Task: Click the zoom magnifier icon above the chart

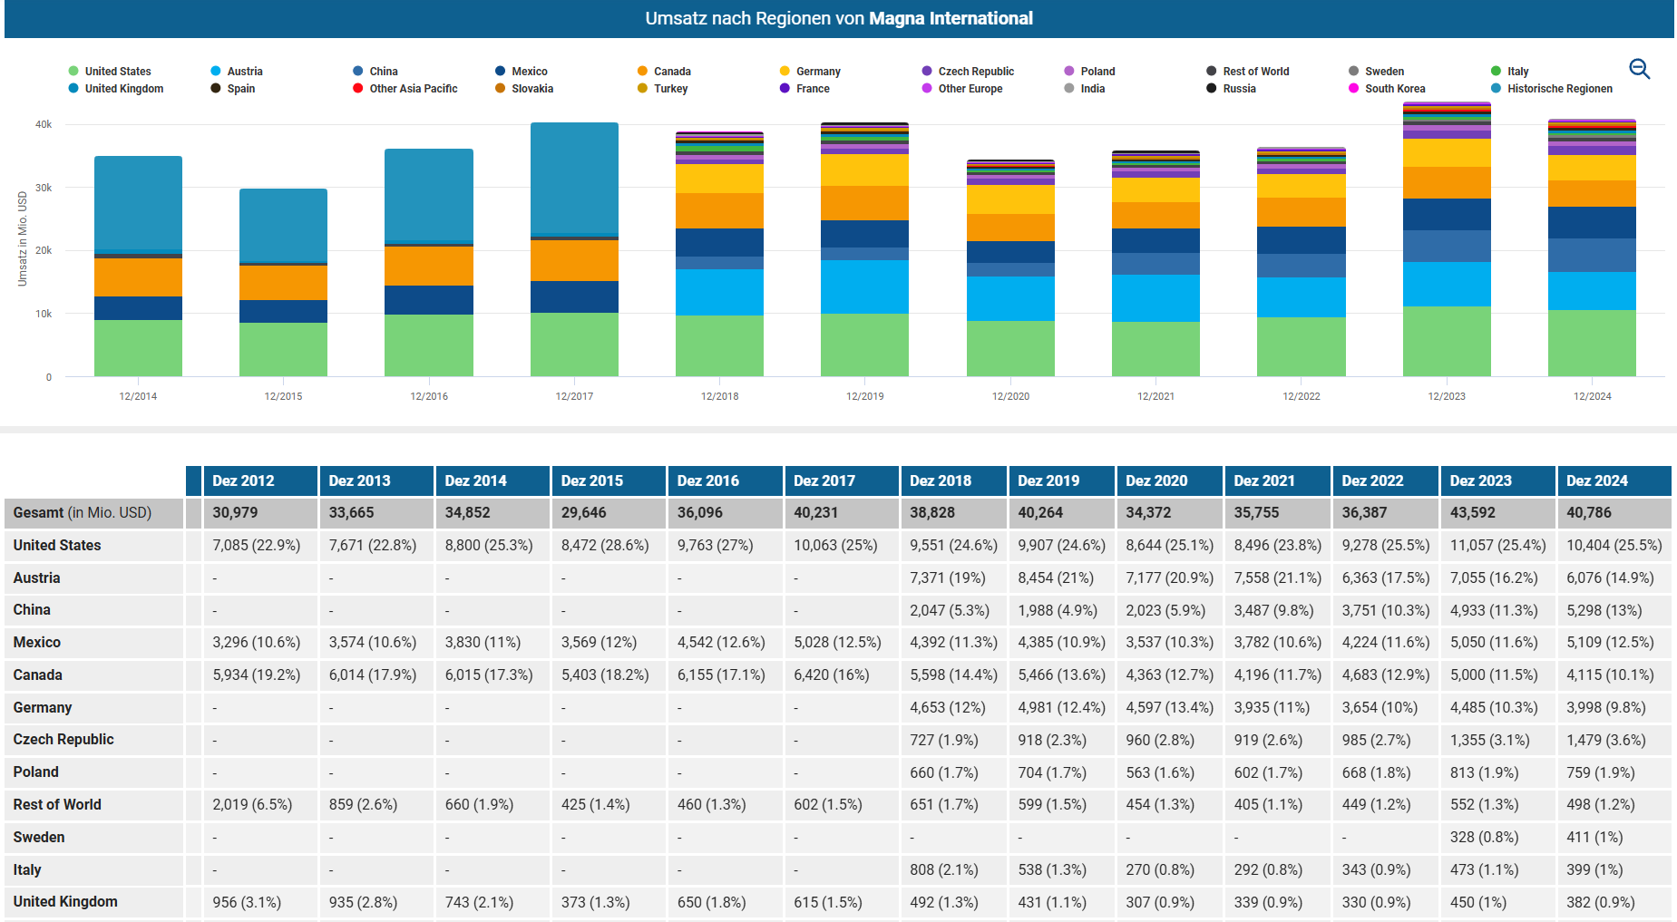Action: coord(1639,69)
